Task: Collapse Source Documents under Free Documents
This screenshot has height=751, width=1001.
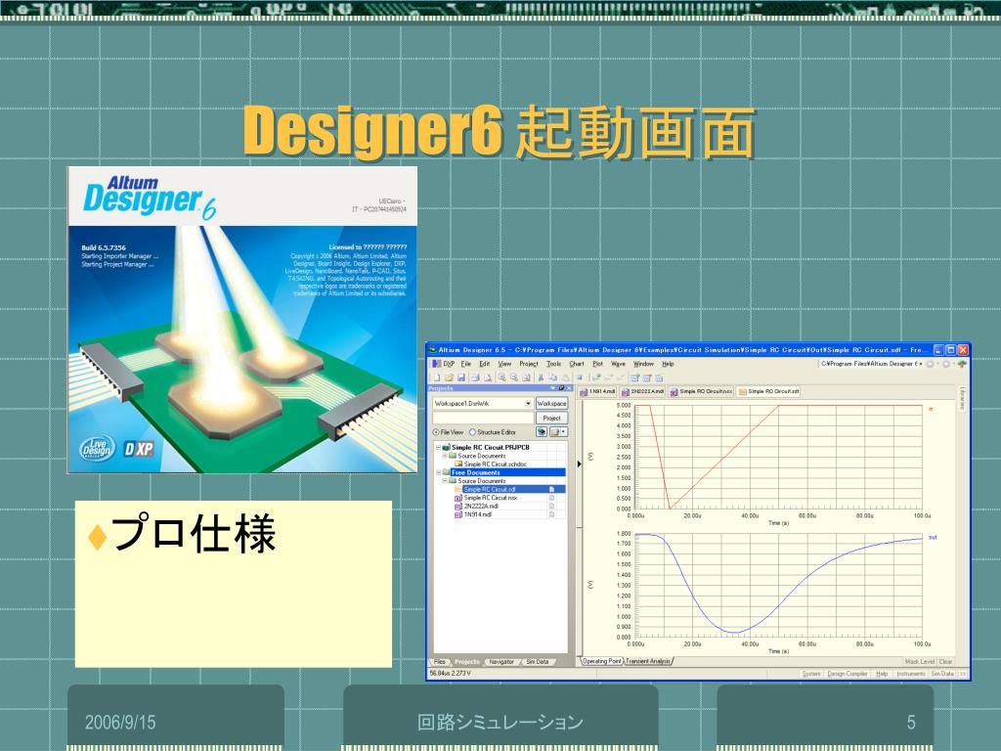Action: (445, 481)
